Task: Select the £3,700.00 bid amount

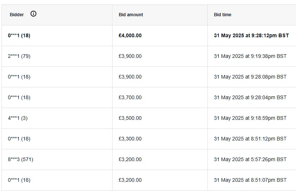Action: click(130, 98)
